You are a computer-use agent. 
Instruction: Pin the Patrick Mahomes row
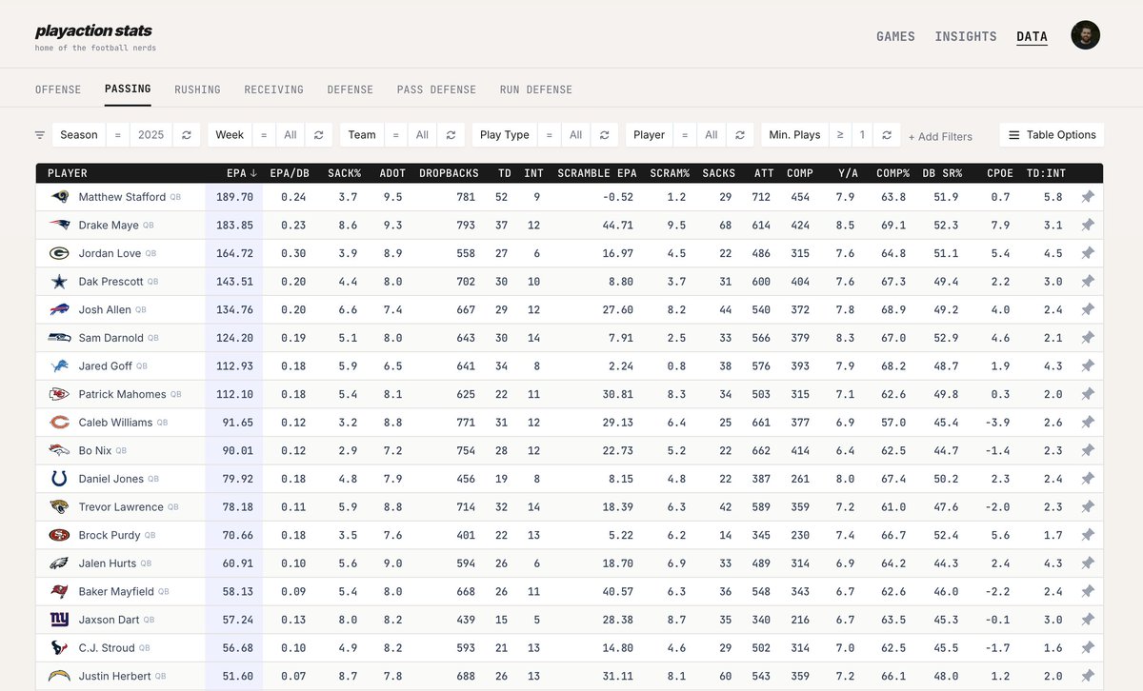coord(1088,394)
